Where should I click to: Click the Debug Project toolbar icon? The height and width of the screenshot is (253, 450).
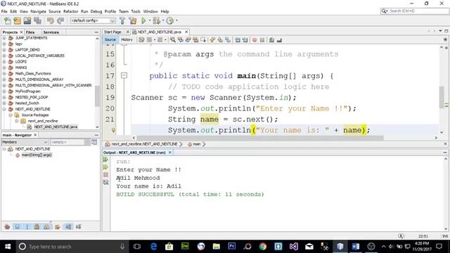[x=156, y=20]
